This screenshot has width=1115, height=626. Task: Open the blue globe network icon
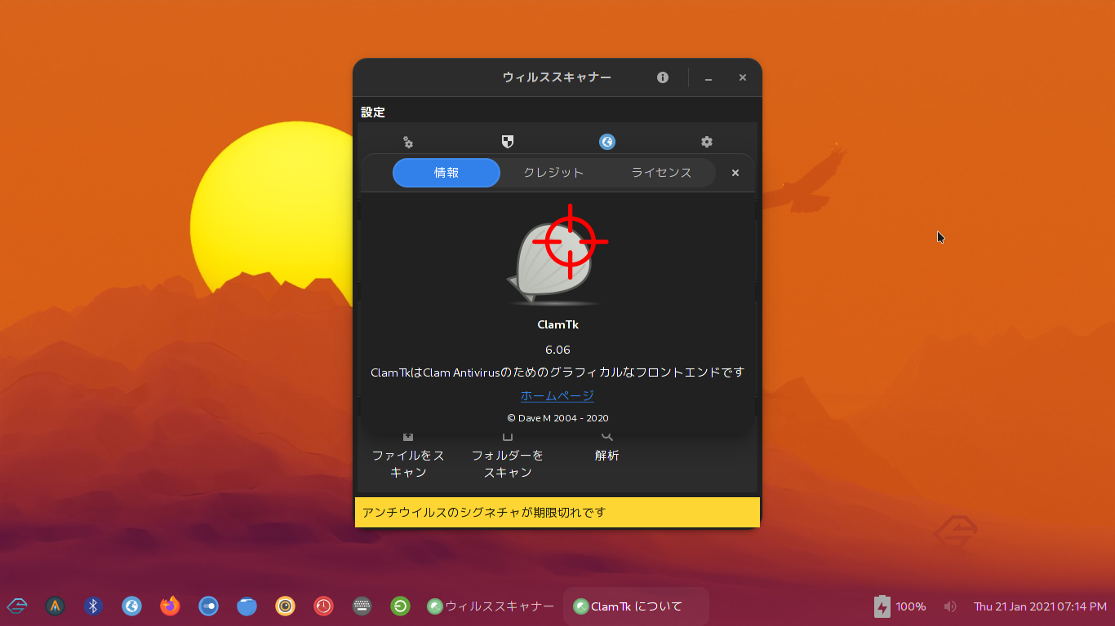[x=607, y=142]
